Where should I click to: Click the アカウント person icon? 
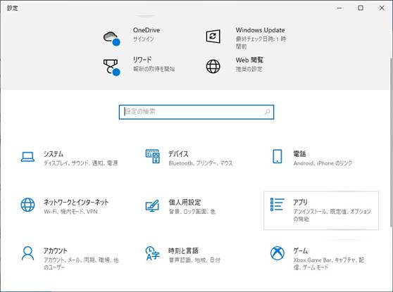(x=27, y=253)
